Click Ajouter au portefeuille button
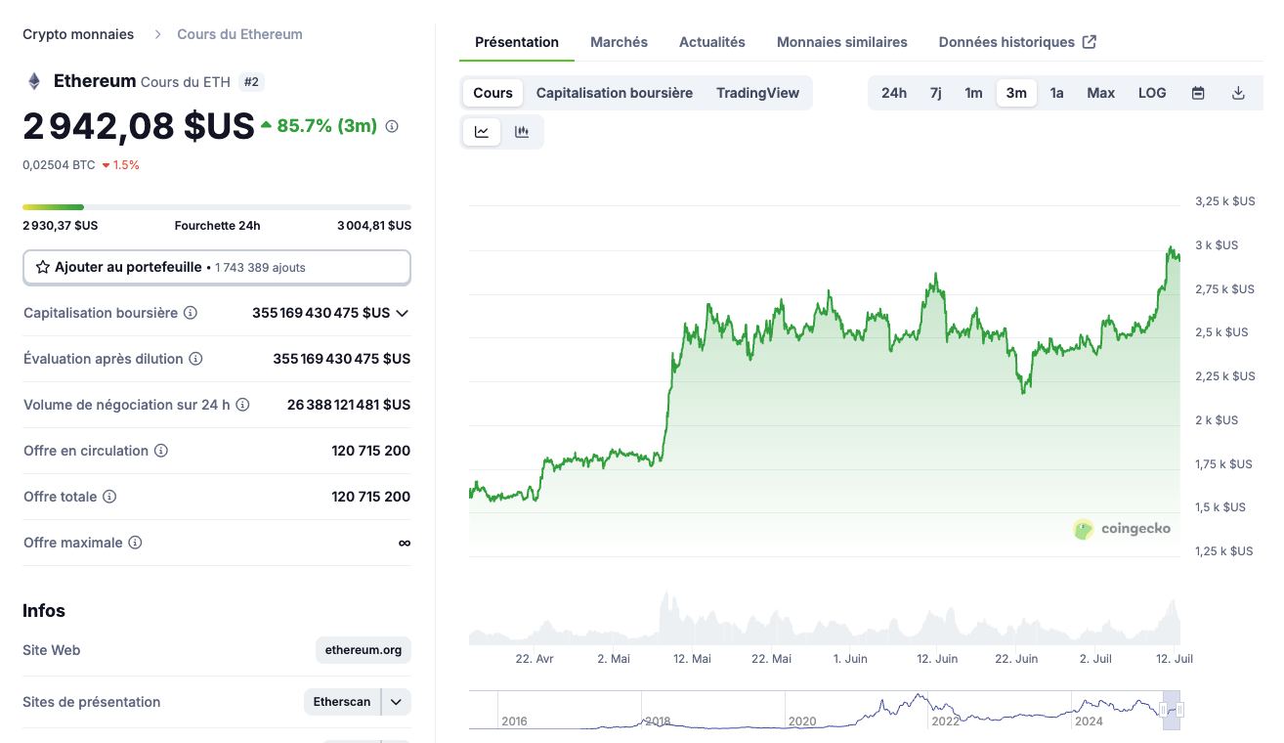Image resolution: width=1284 pixels, height=743 pixels. tap(217, 267)
